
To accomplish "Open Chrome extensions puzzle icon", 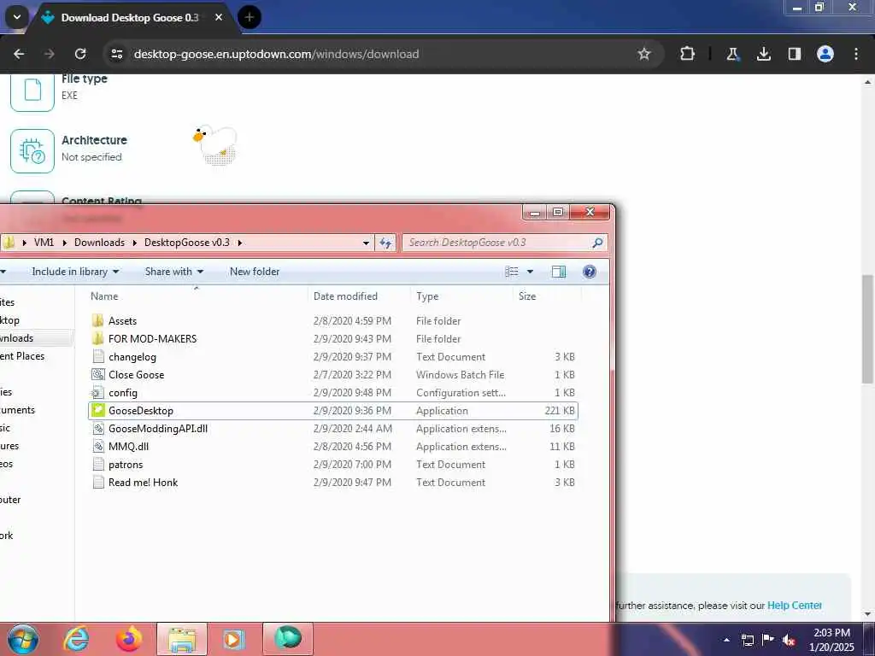I will click(688, 54).
